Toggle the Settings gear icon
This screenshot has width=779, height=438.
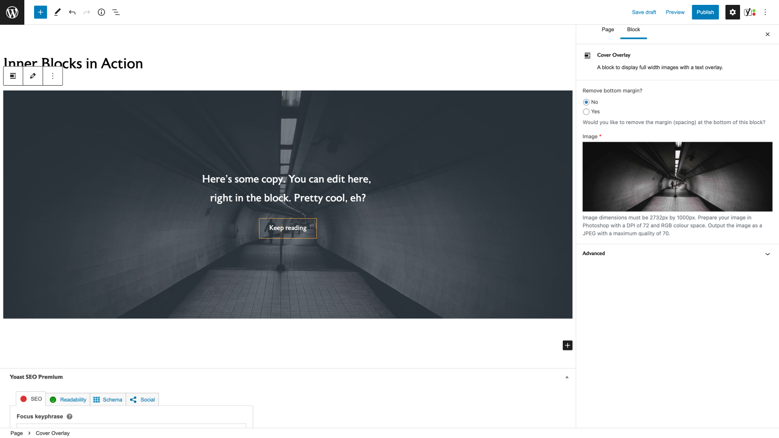click(732, 12)
